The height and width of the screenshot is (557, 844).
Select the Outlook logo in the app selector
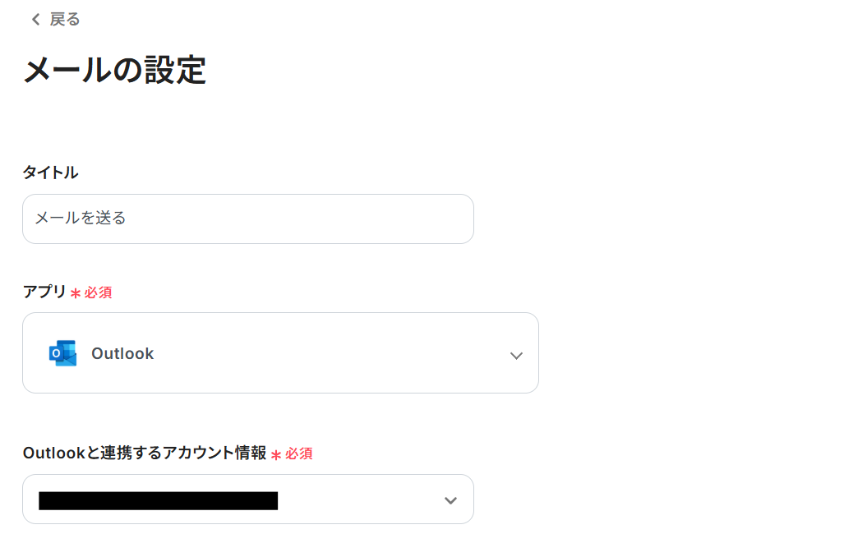(x=64, y=352)
